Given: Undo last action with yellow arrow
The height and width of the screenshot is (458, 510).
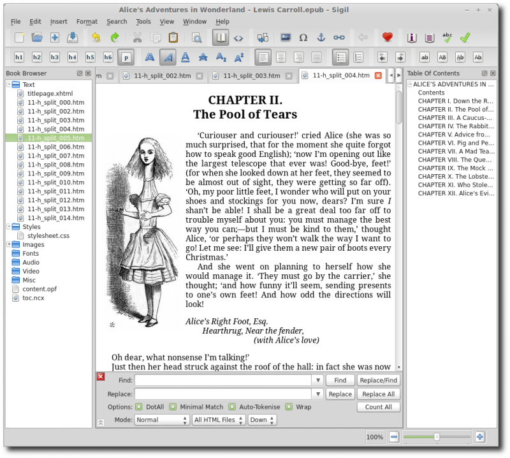Looking at the screenshot, I should click(x=96, y=38).
